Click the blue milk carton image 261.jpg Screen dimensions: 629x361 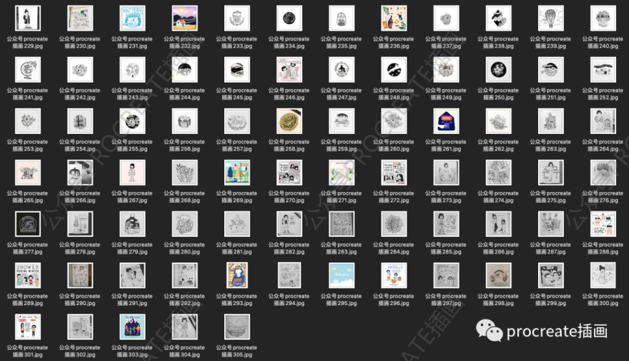(x=447, y=122)
